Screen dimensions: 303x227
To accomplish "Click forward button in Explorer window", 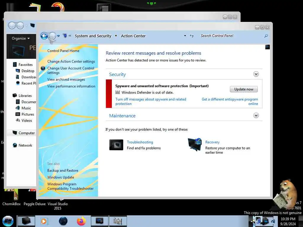I will (20, 25).
